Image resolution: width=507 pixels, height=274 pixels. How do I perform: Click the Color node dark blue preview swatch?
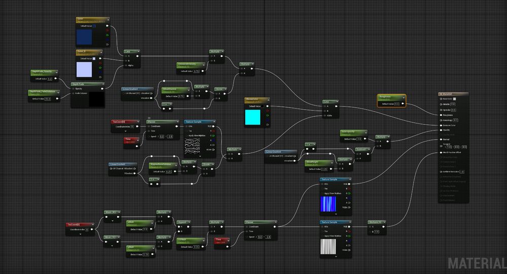(84, 37)
